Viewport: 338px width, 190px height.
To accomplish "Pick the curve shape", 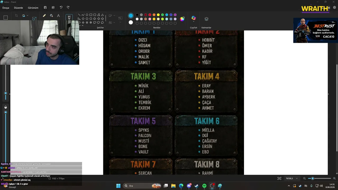I will pos(83,15).
